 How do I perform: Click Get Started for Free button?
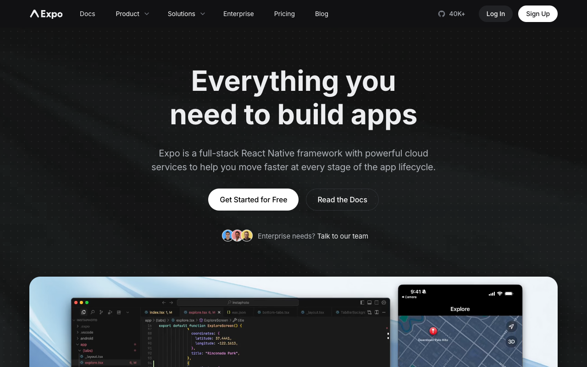click(253, 200)
